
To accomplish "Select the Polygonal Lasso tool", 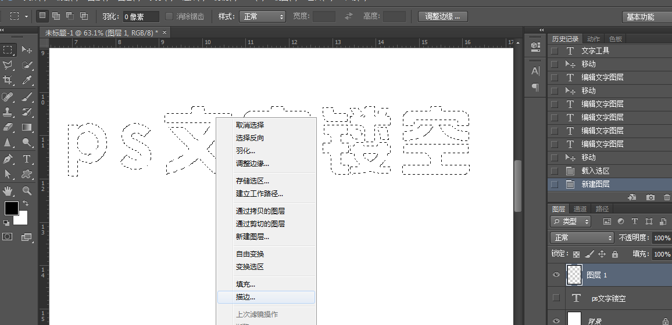I will tap(8, 65).
